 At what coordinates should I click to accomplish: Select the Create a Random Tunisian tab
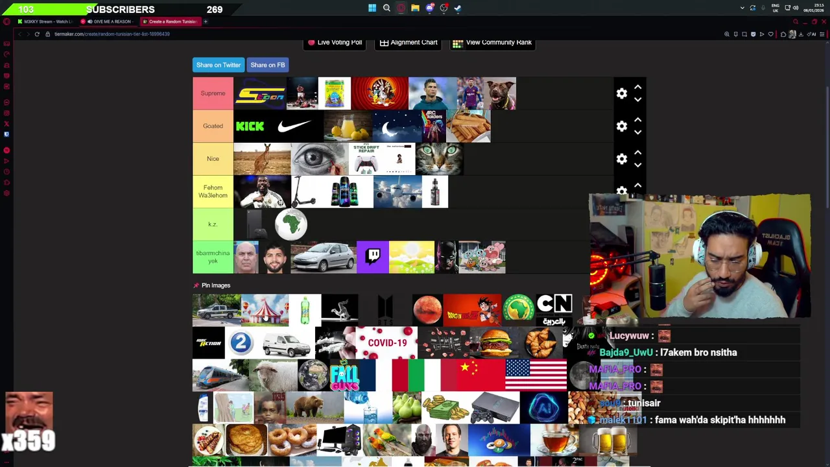point(171,21)
